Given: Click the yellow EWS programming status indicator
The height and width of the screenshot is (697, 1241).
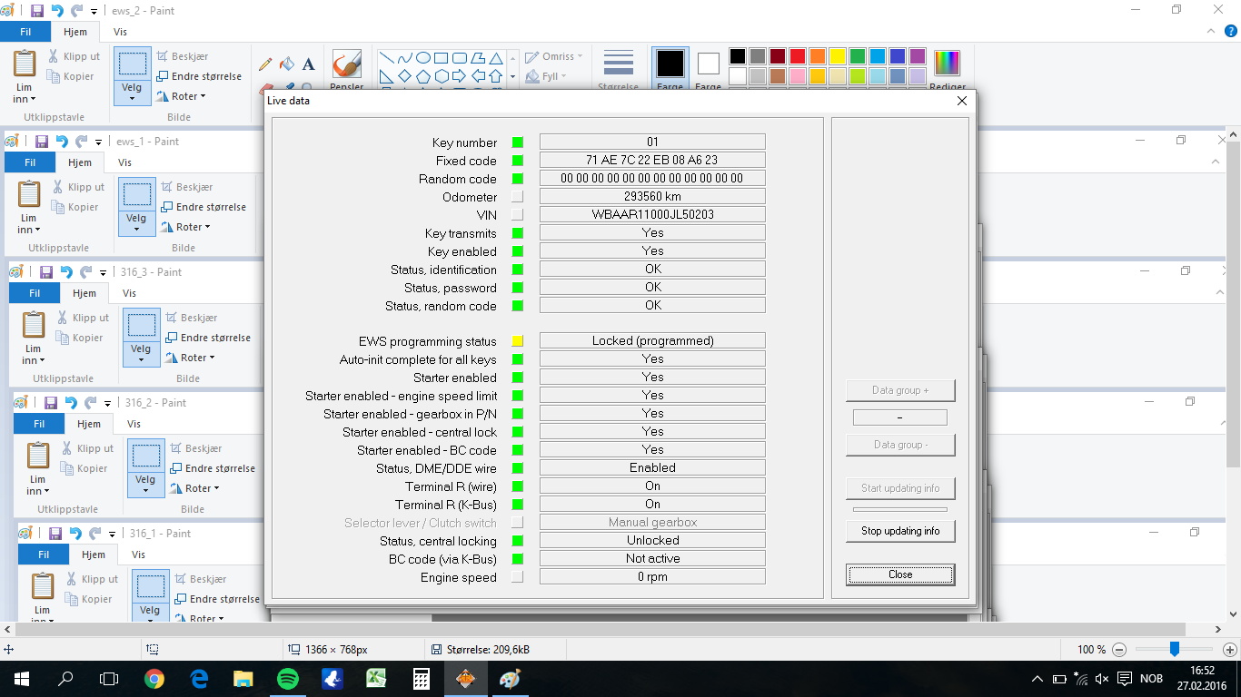Looking at the screenshot, I should click(x=518, y=341).
